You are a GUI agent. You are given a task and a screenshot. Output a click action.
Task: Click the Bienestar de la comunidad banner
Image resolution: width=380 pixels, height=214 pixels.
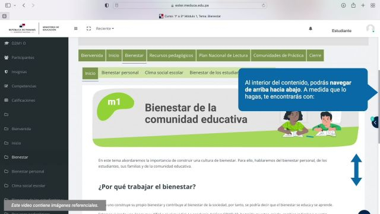point(226,118)
